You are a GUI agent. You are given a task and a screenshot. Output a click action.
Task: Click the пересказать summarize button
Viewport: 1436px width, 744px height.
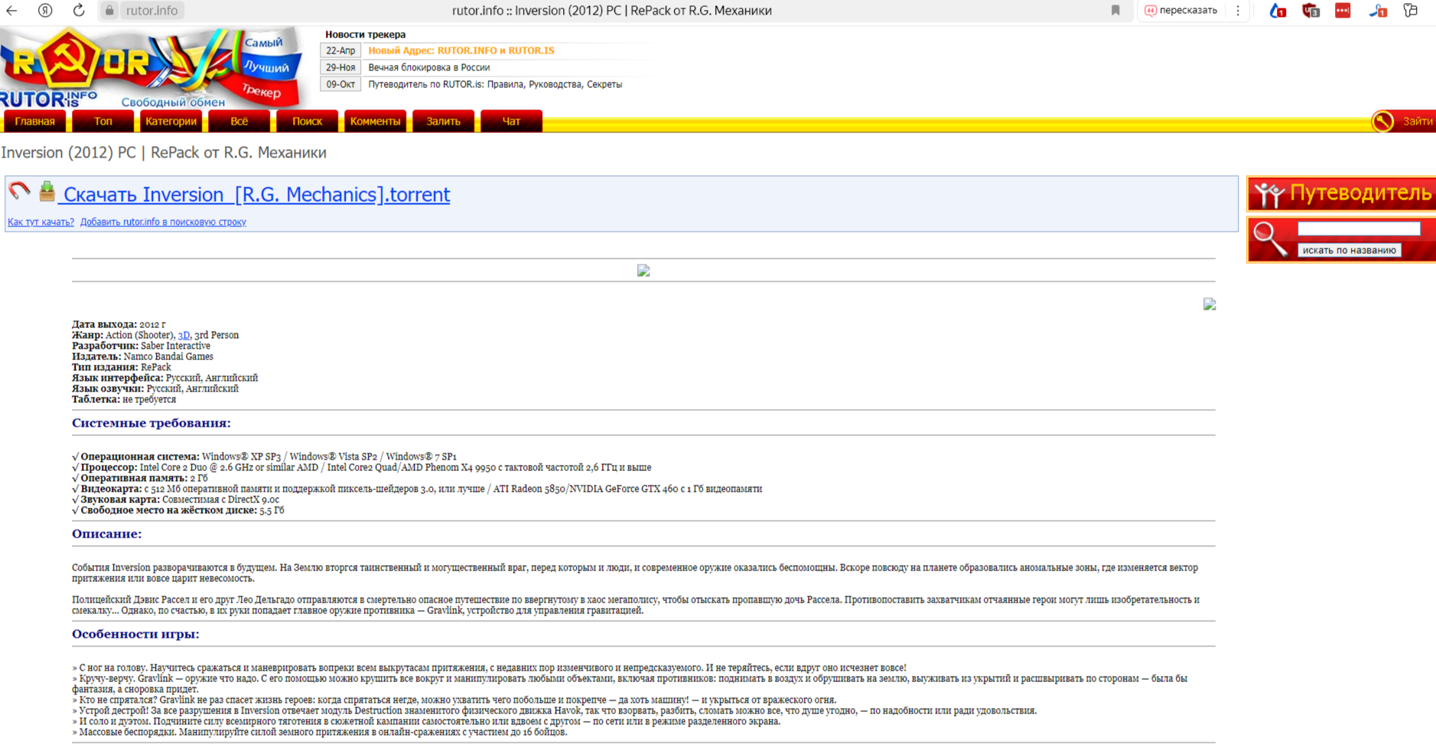pyautogui.click(x=1180, y=11)
